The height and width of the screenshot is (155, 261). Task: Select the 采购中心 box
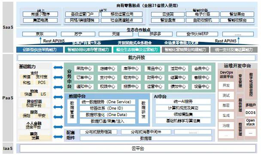[x=84, y=68]
